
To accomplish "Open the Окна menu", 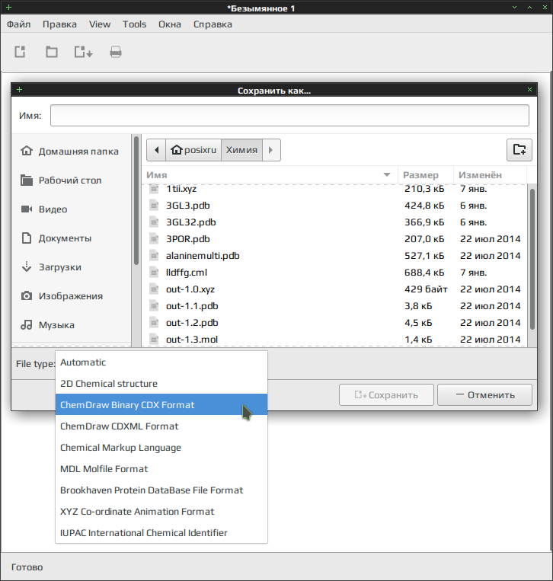I will 170,24.
